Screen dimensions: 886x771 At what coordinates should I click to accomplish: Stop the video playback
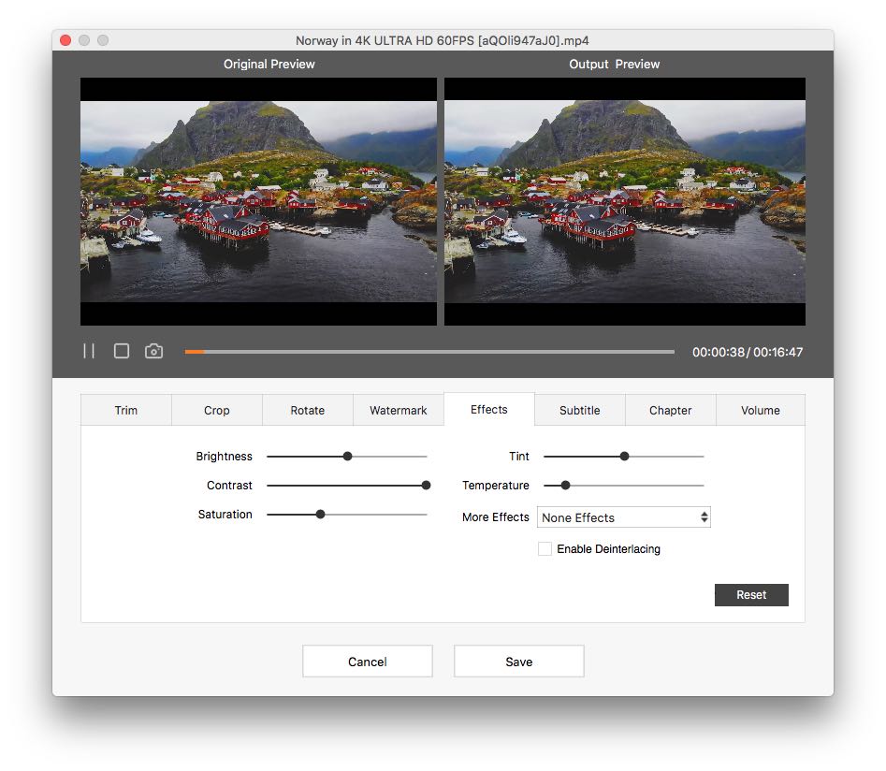point(122,351)
